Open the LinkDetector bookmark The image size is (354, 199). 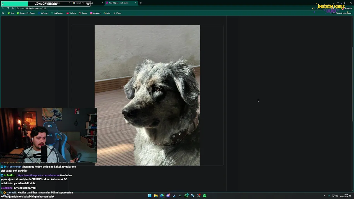tap(57, 13)
